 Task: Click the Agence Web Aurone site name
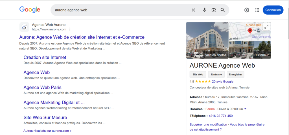coord(49,25)
